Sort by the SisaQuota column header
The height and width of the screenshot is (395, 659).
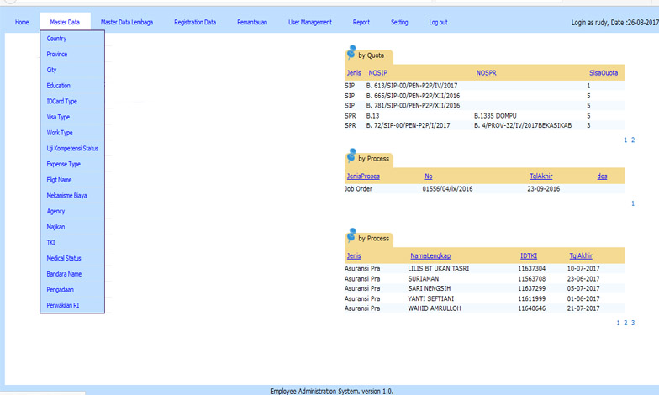coord(603,73)
